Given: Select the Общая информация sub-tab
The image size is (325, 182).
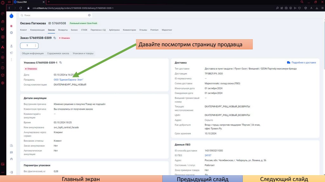Looking at the screenshot, I should click(33, 53).
